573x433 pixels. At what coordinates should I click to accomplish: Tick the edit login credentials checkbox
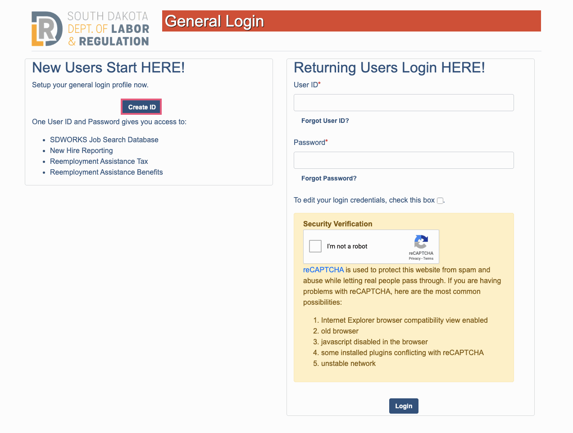[x=440, y=201]
